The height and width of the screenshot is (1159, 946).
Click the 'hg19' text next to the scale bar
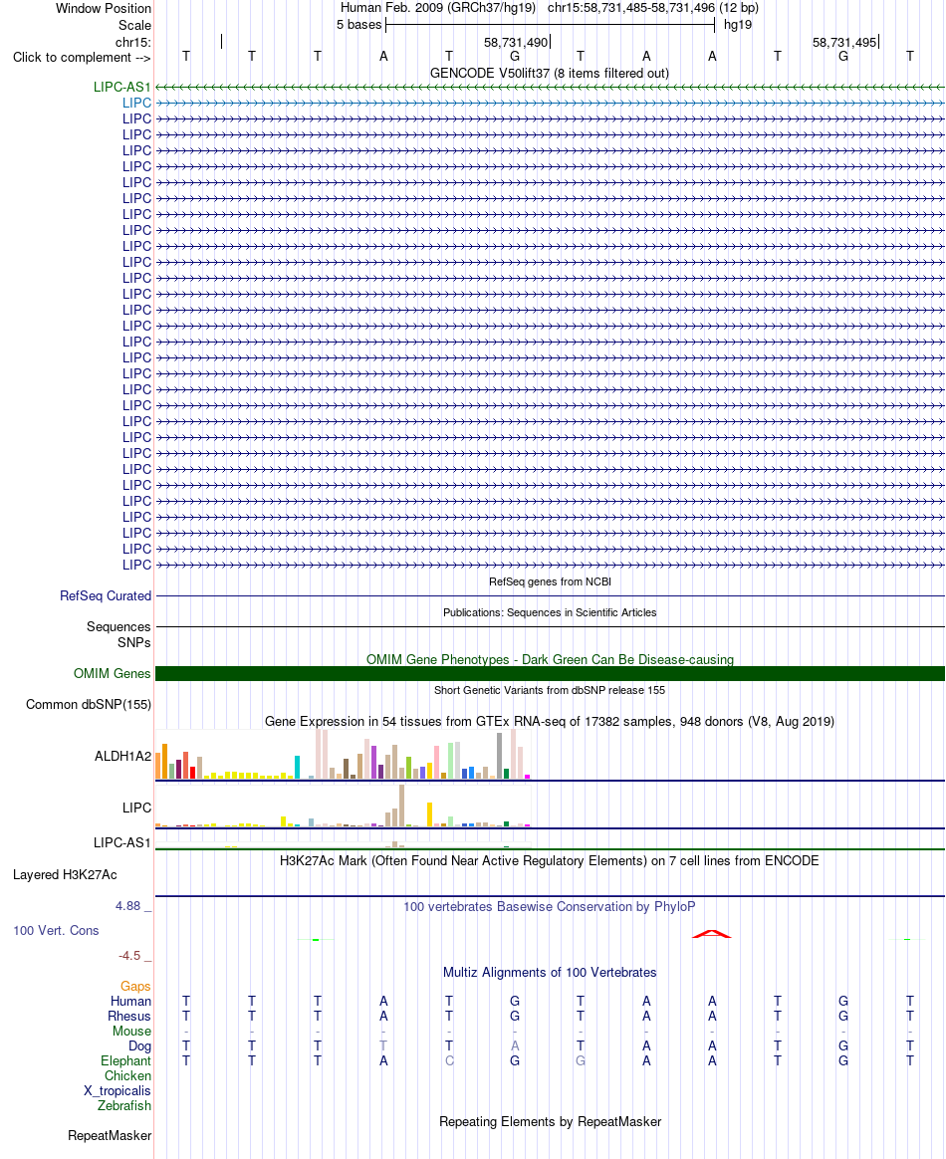click(738, 24)
